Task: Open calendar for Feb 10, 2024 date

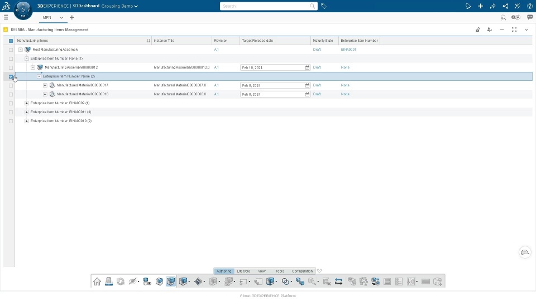Action: (x=307, y=67)
